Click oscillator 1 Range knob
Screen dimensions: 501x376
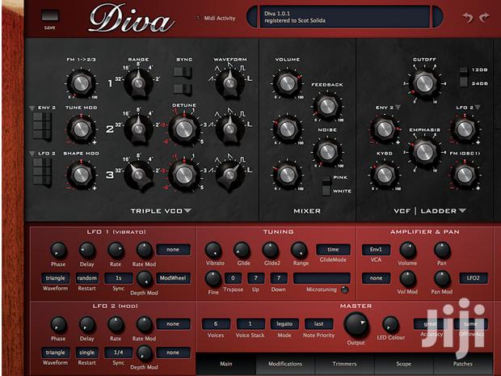(138, 83)
